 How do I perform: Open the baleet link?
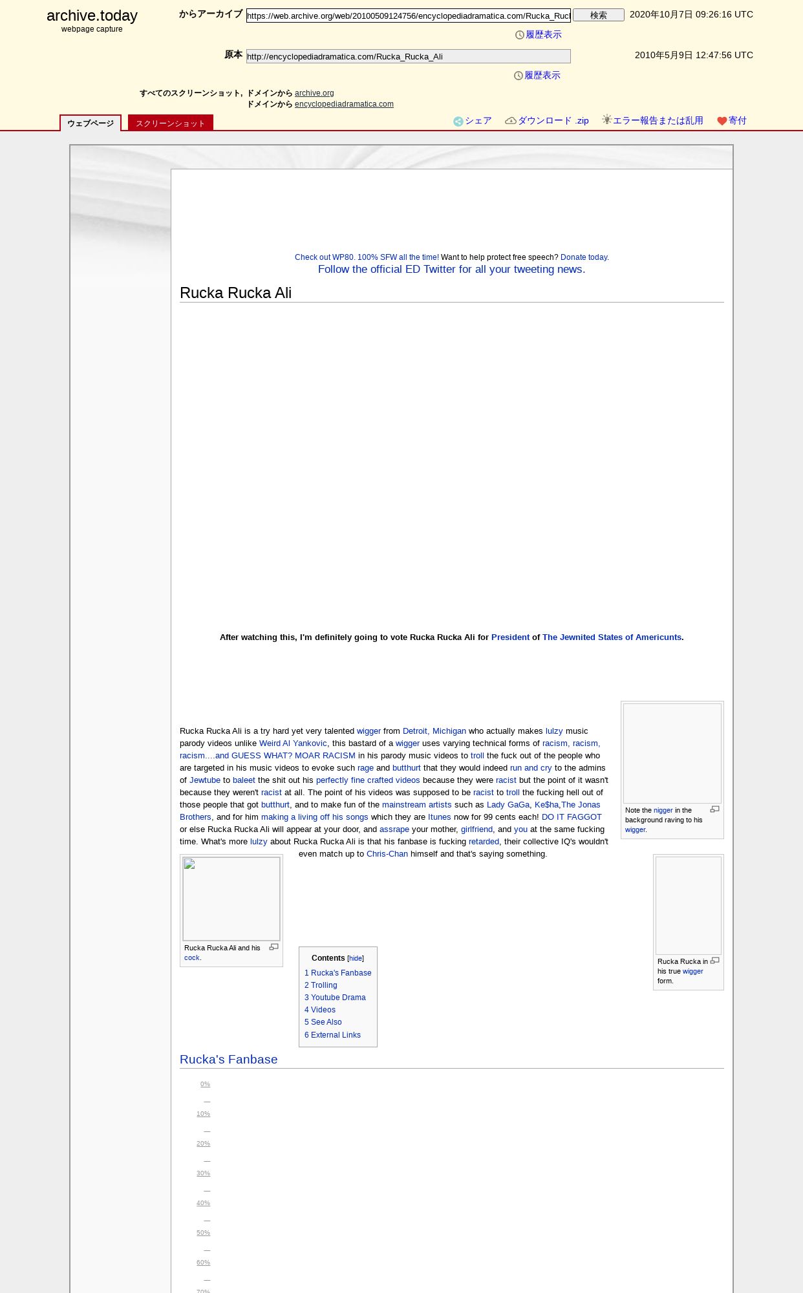point(244,780)
